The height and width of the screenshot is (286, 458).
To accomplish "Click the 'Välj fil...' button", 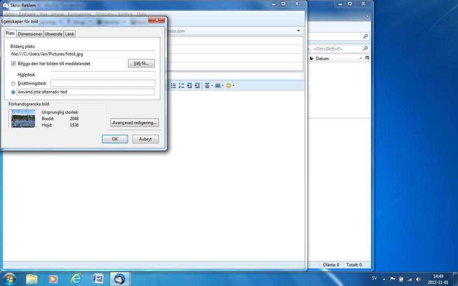I will pyautogui.click(x=141, y=63).
